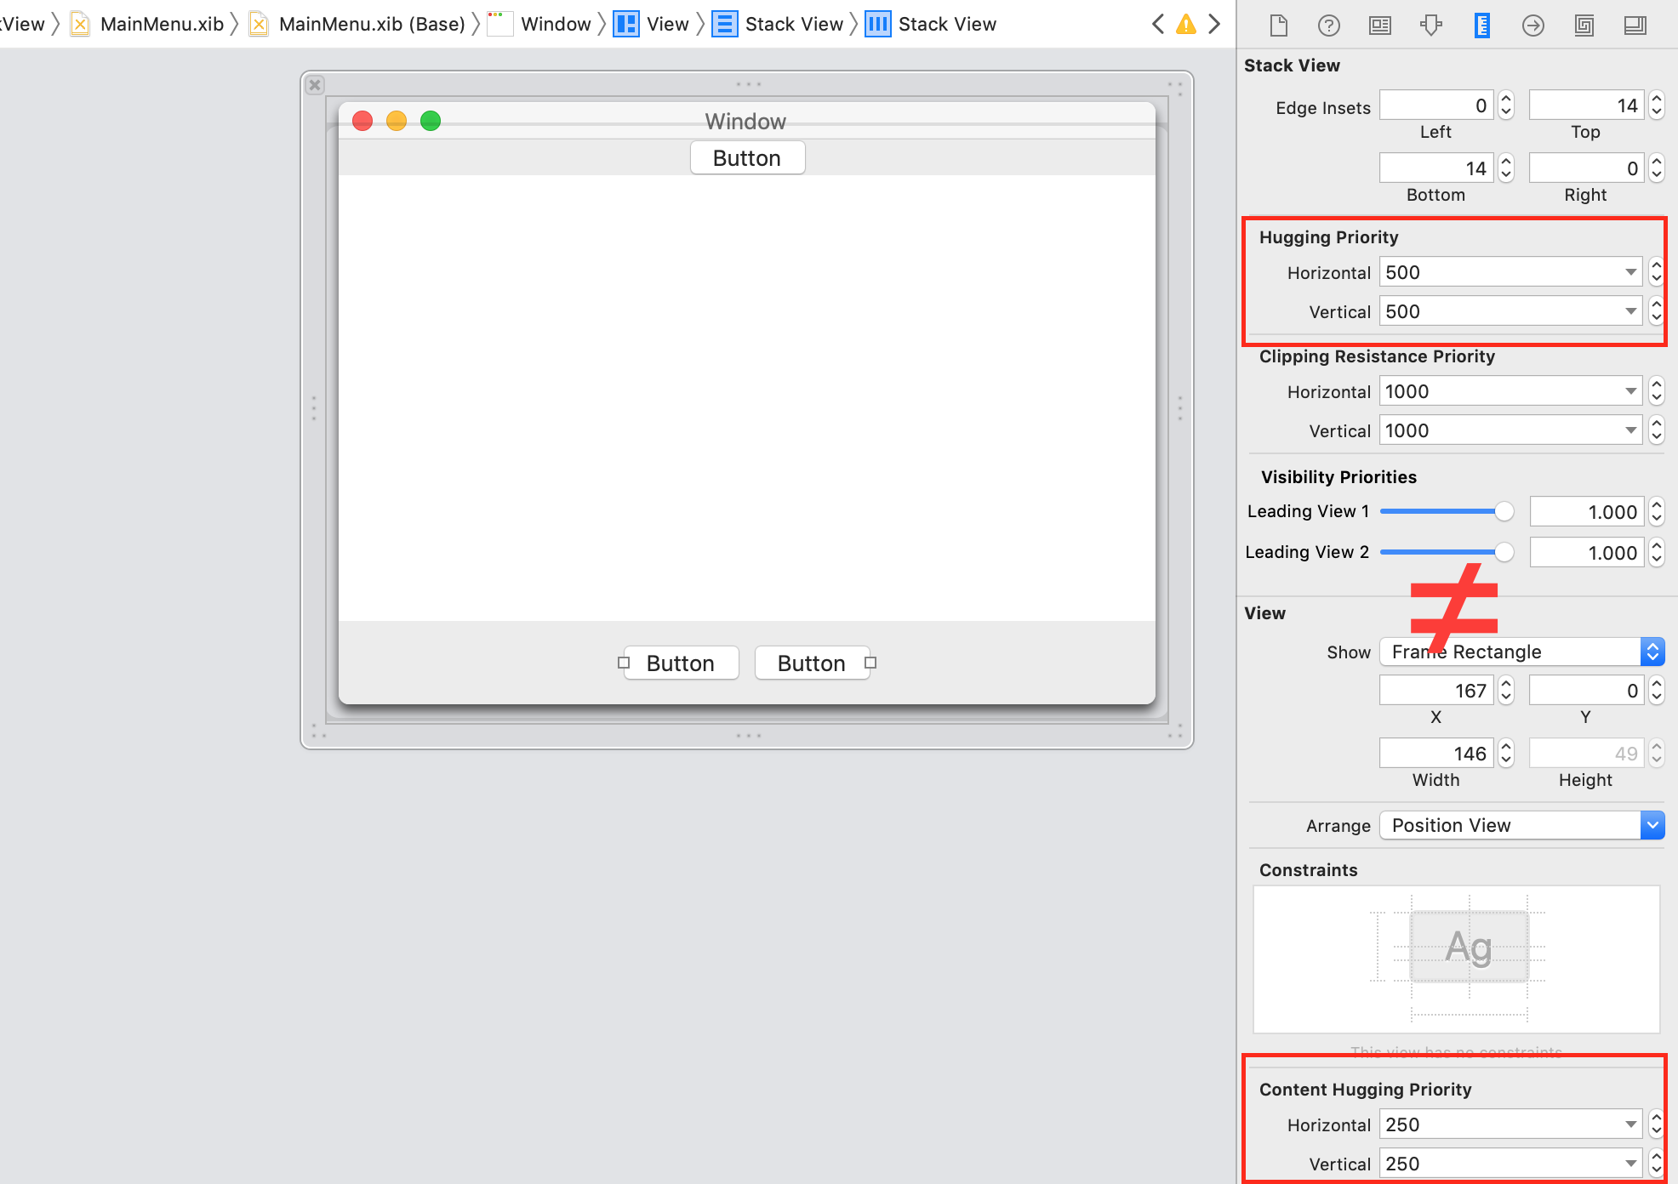
Task: Open the Connections inspector
Action: 1532,26
